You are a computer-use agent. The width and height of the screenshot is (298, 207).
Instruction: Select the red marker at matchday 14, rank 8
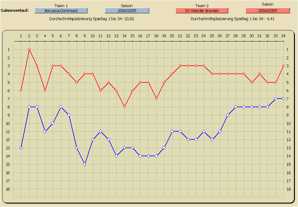point(124,107)
